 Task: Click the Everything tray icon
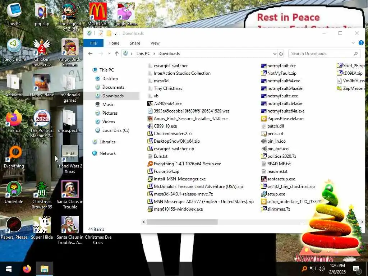coord(304,269)
